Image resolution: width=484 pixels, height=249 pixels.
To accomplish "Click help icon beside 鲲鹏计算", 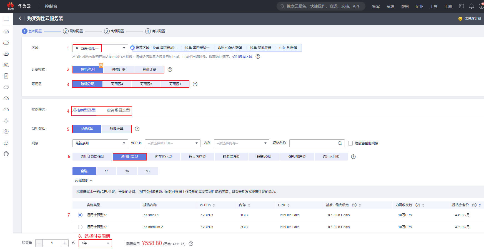I will [137, 129].
